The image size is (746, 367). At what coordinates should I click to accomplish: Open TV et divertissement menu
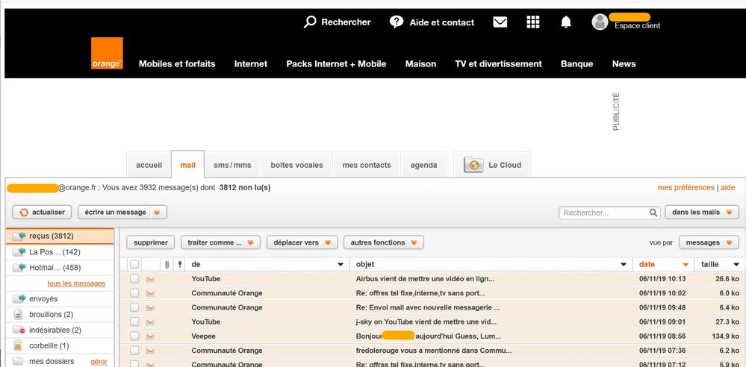(498, 63)
